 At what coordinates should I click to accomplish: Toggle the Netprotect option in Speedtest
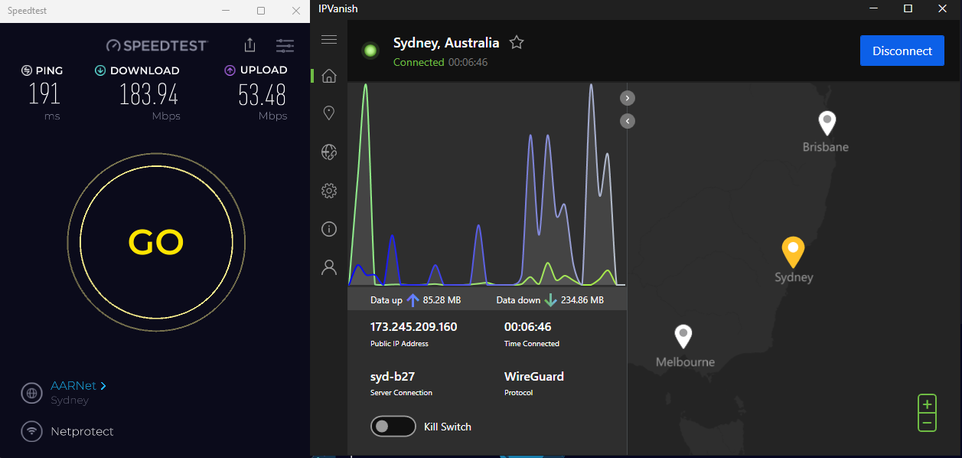[x=31, y=431]
